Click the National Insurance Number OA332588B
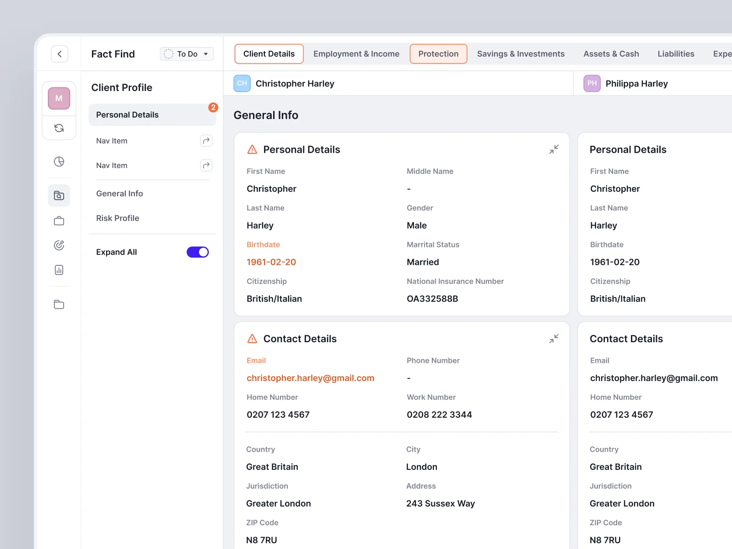The width and height of the screenshot is (732, 549). 432,299
